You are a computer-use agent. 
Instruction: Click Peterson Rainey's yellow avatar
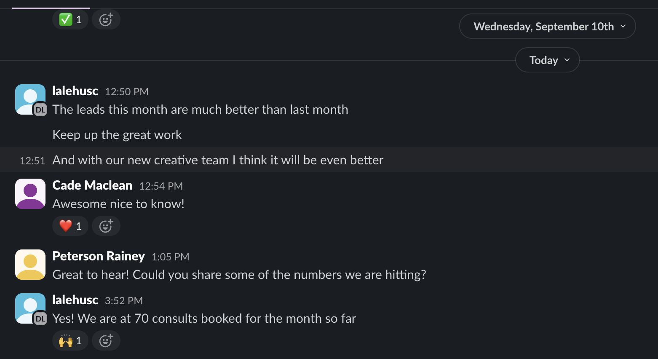pyautogui.click(x=30, y=264)
